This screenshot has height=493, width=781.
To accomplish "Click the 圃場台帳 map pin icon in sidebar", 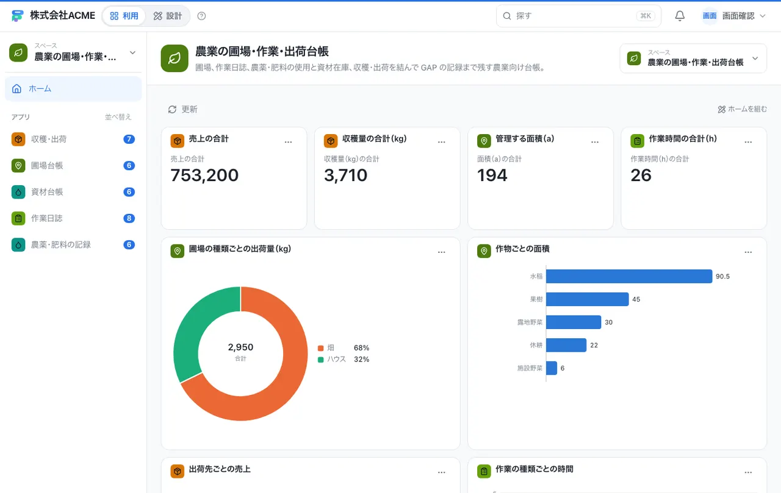I will coord(18,166).
